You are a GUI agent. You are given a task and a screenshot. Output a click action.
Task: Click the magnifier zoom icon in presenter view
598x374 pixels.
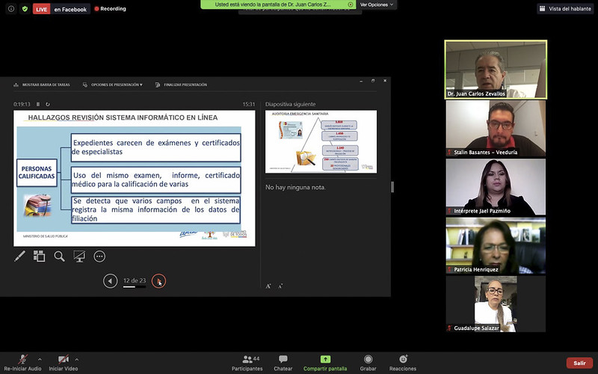pos(59,256)
